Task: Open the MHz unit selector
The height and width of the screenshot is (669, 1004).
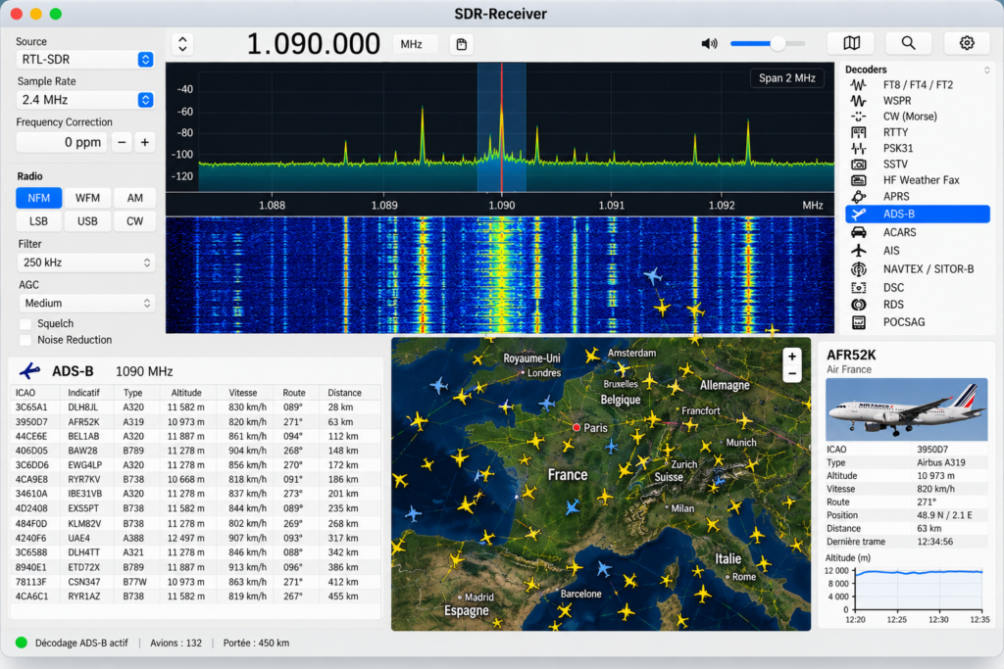Action: [x=415, y=44]
